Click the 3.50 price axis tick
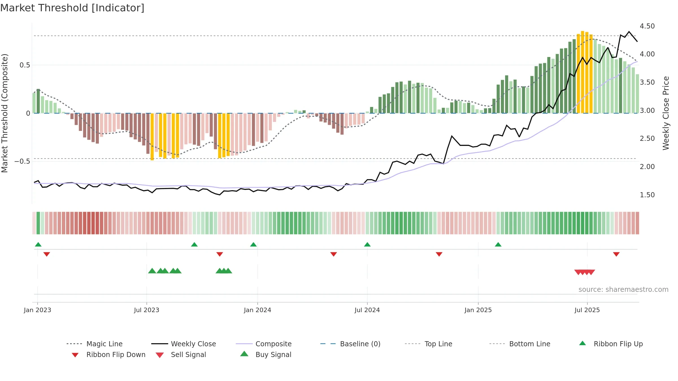This screenshot has height=381, width=678. [x=647, y=82]
